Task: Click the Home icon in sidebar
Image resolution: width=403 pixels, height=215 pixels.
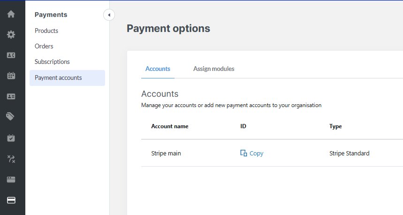Action: [x=11, y=14]
